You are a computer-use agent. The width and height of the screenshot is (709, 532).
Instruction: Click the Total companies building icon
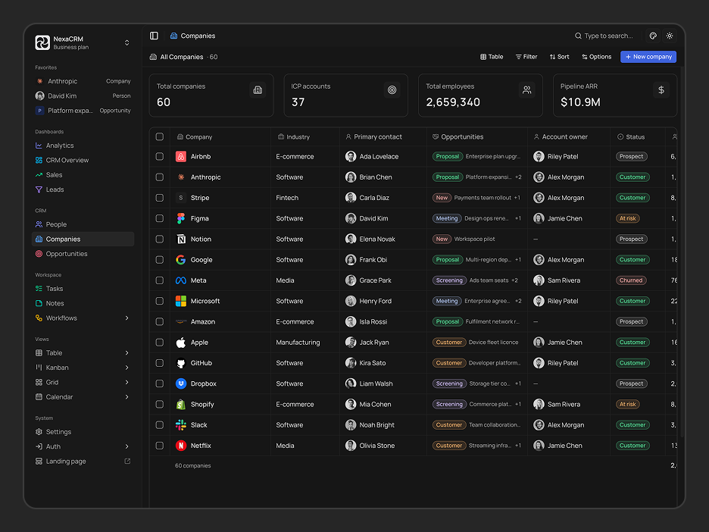coord(258,90)
